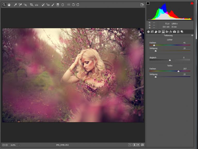Rotate image clockwise

[78, 5]
